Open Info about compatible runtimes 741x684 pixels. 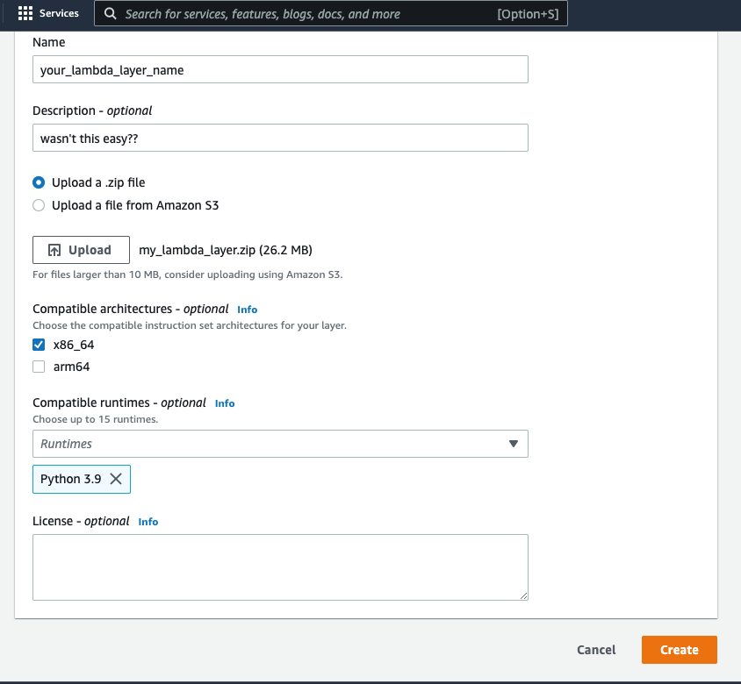point(225,403)
